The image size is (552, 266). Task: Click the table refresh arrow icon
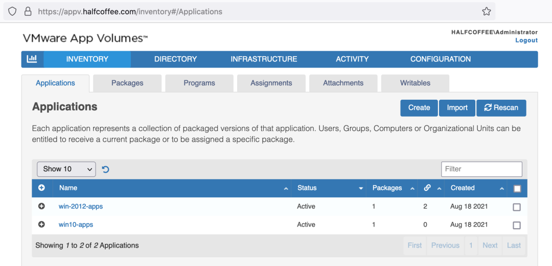106,169
